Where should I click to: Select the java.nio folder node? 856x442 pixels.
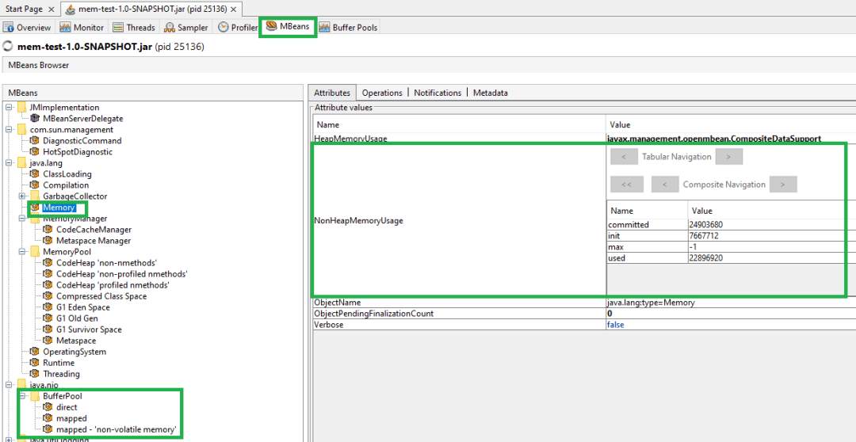pos(44,385)
